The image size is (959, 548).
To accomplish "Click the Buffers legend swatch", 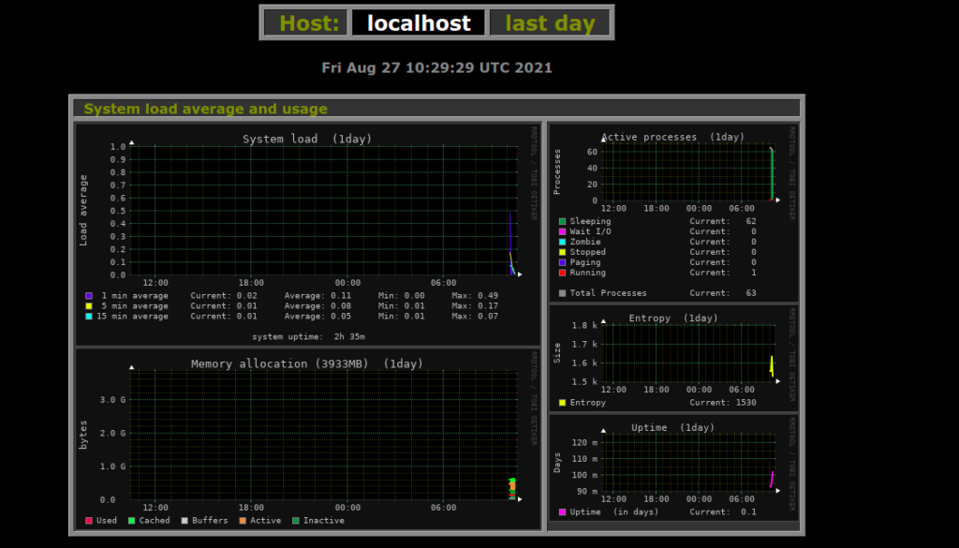I will point(184,521).
